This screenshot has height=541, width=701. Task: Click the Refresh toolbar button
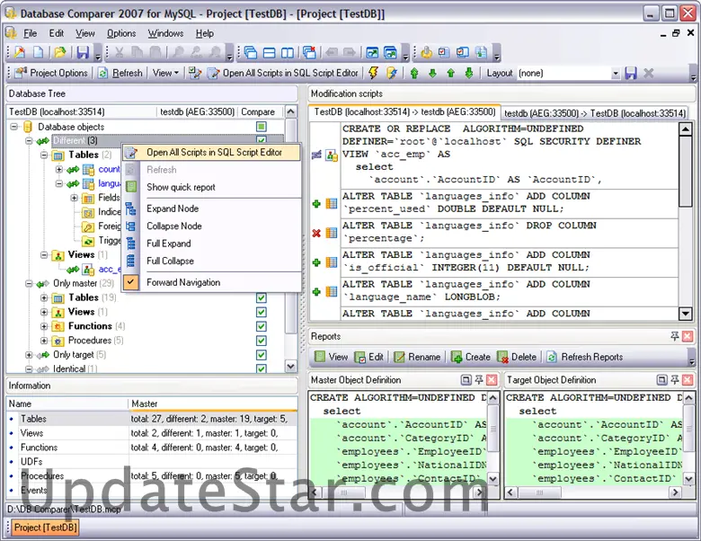click(120, 73)
